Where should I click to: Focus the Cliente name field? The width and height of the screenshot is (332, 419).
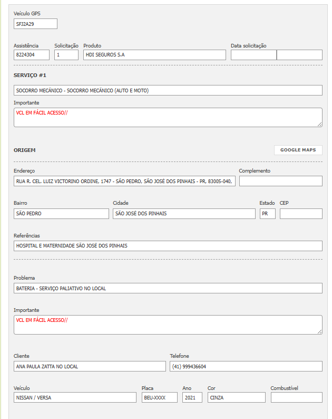tap(90, 366)
